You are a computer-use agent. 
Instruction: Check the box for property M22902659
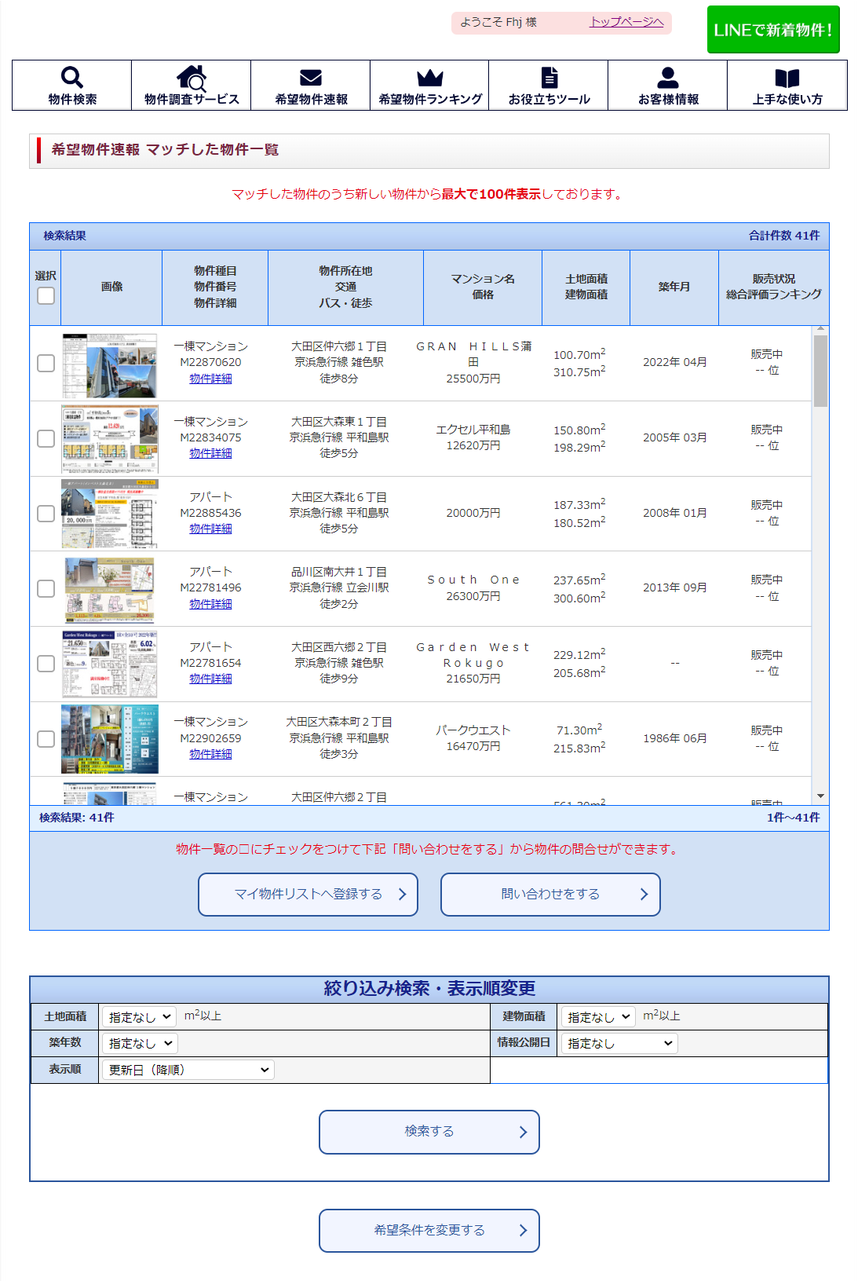click(46, 739)
